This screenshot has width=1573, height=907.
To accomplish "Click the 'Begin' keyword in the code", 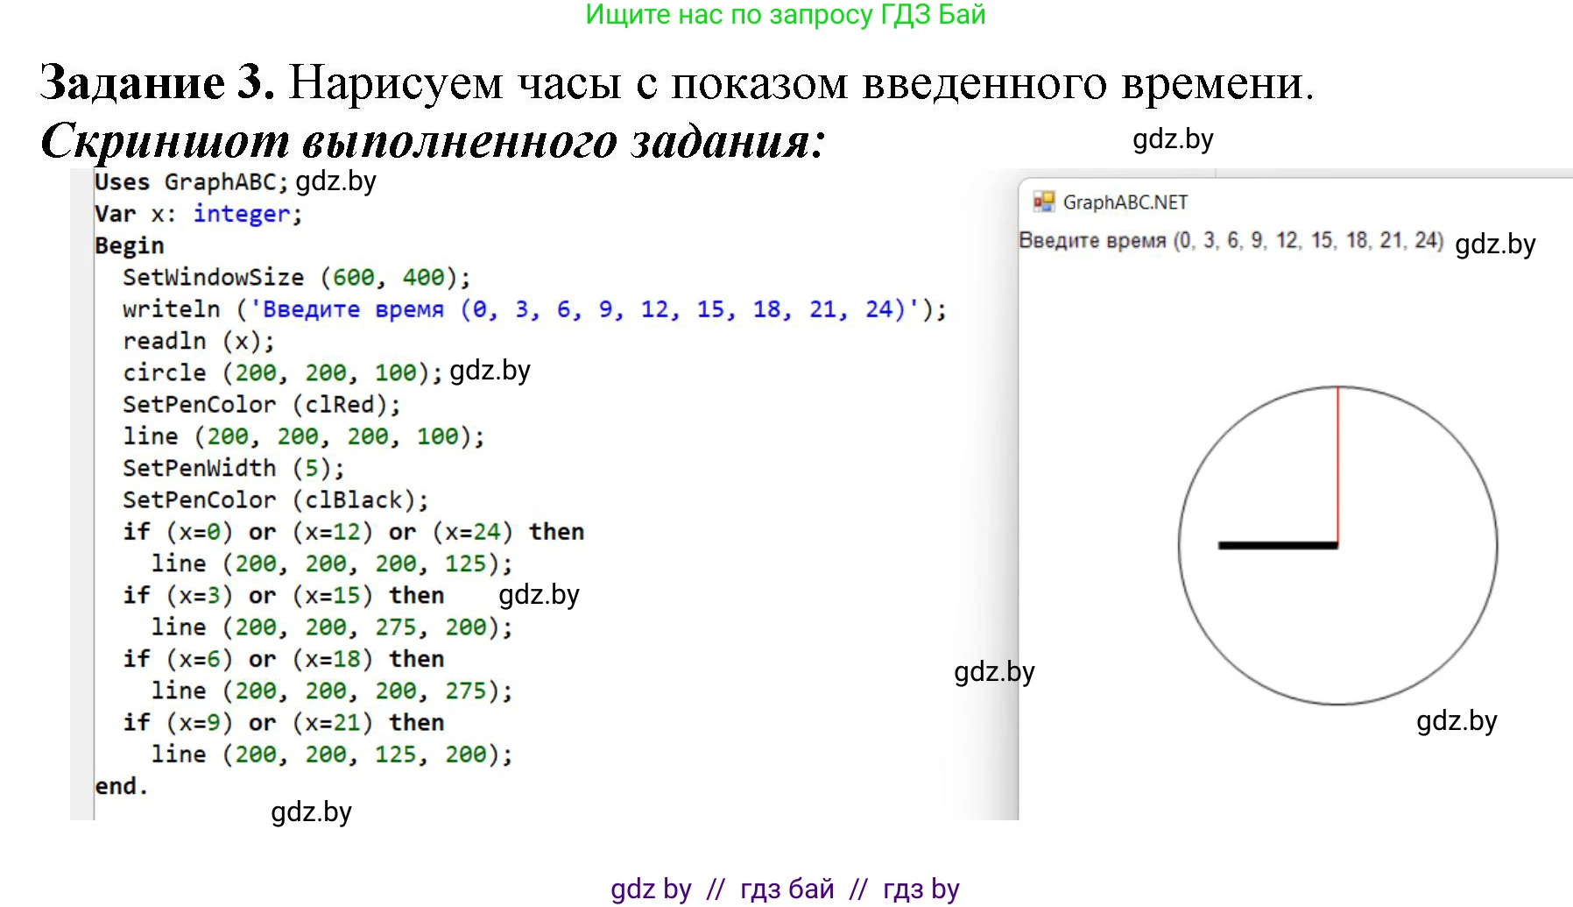I will coord(130,245).
